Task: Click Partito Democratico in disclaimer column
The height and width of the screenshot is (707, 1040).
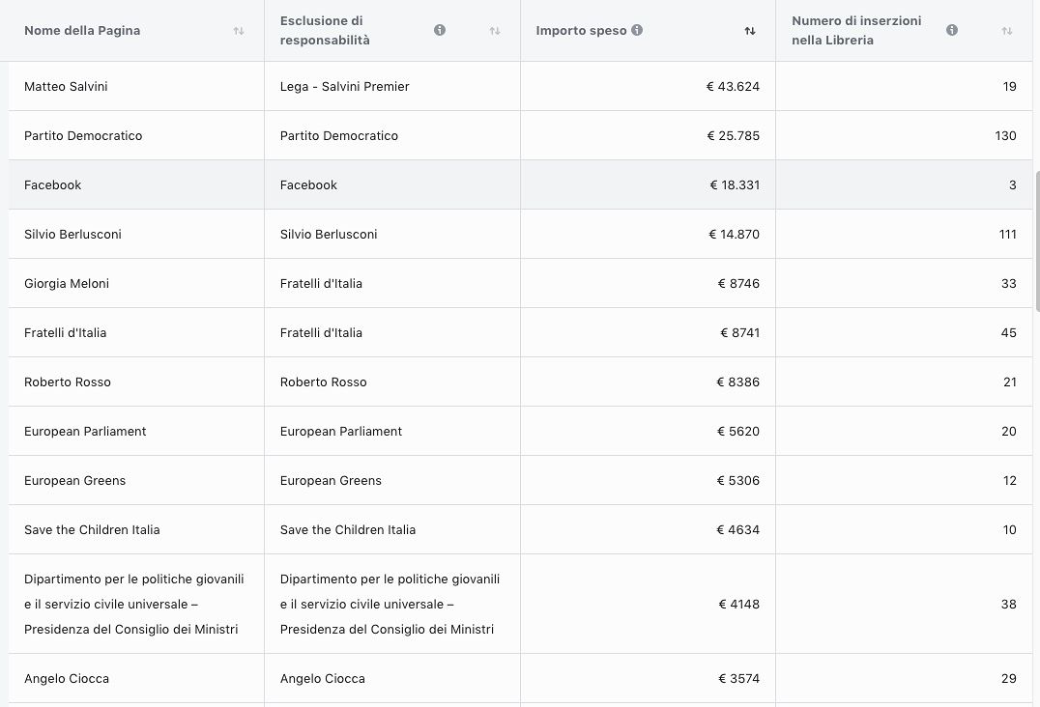Action: tap(339, 136)
